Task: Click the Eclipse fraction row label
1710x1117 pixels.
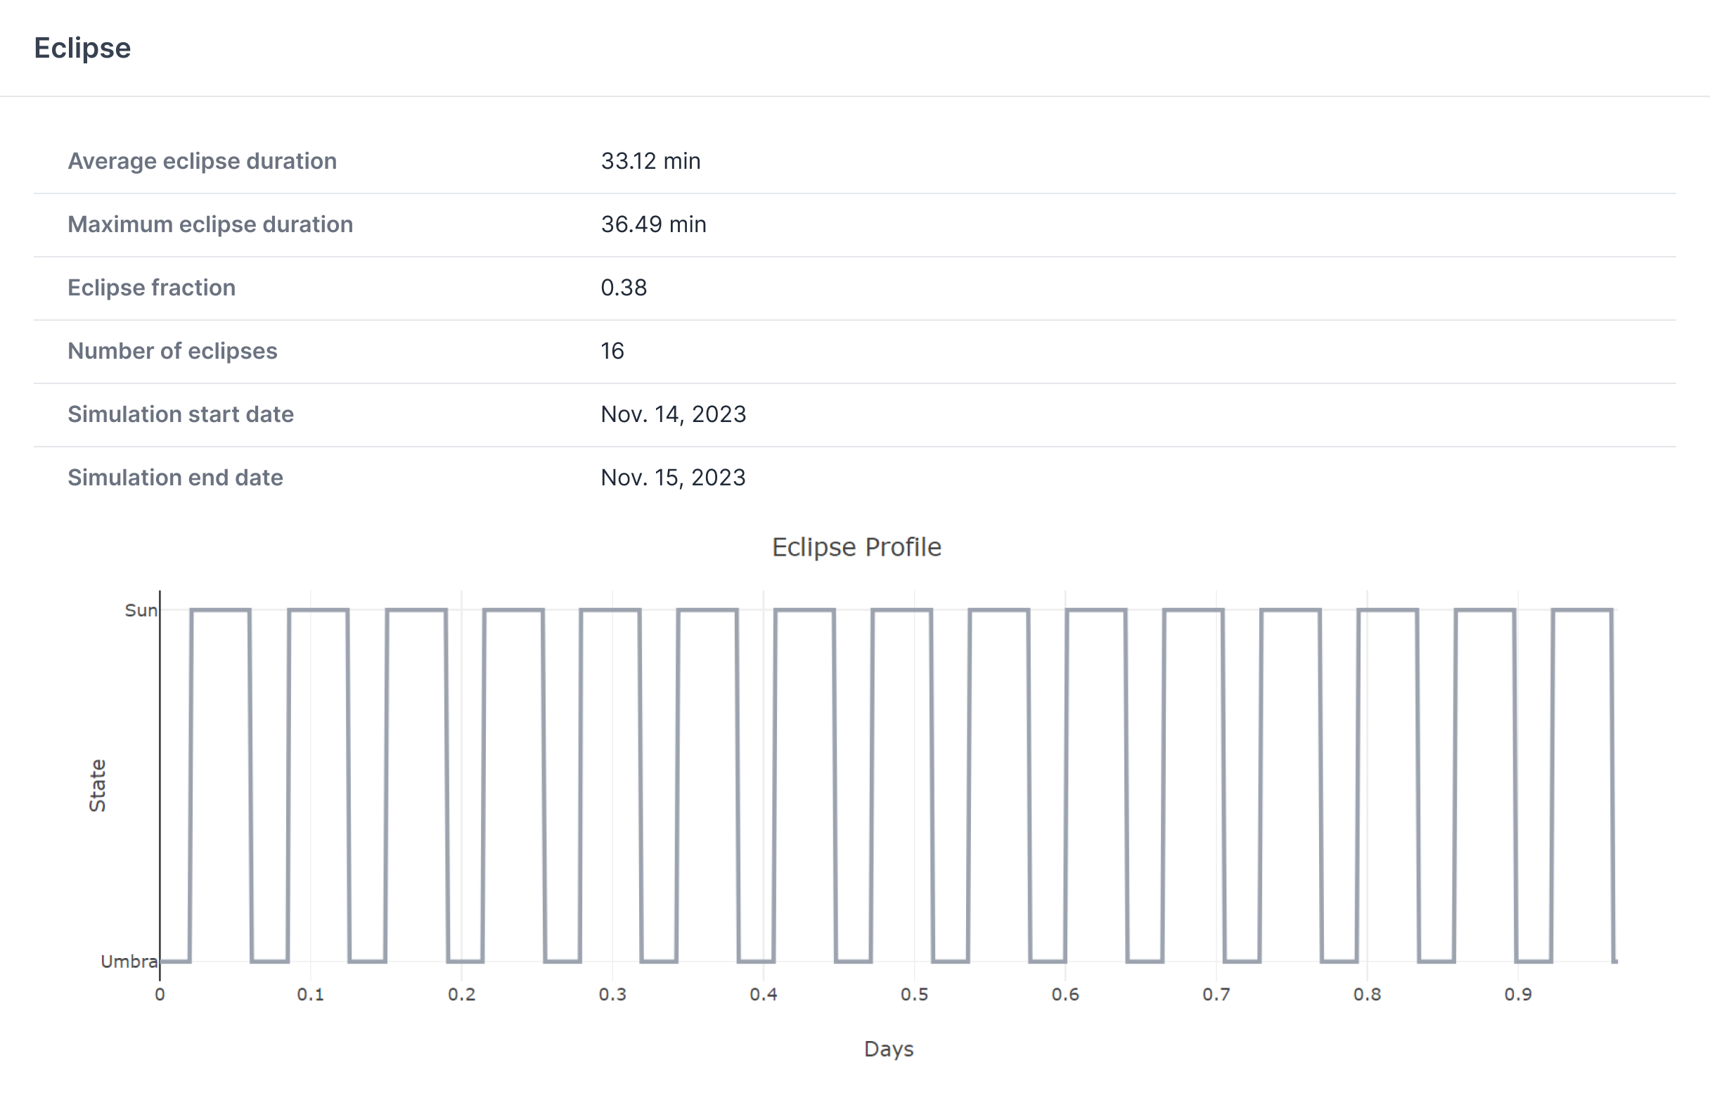Action: click(x=151, y=288)
